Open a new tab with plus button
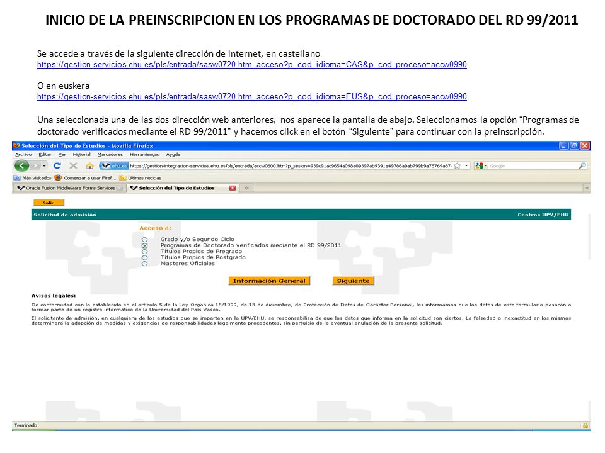Viewport: 605px width, 453px height. (246, 188)
